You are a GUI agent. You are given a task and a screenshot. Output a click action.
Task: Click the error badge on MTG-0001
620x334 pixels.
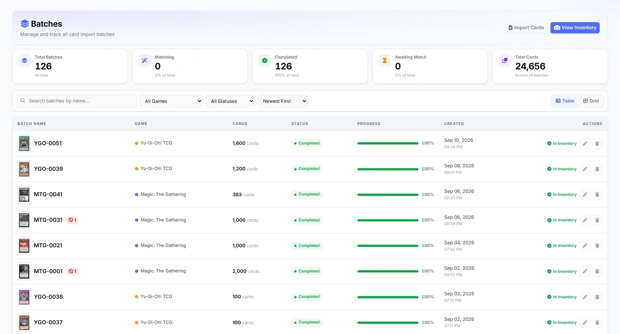tap(73, 271)
